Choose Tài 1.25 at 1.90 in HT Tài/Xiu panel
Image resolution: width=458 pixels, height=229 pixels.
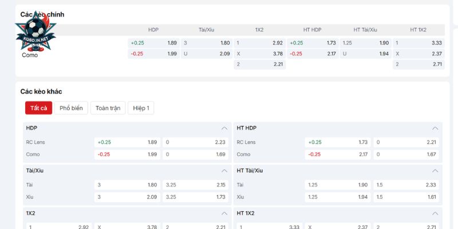click(338, 185)
